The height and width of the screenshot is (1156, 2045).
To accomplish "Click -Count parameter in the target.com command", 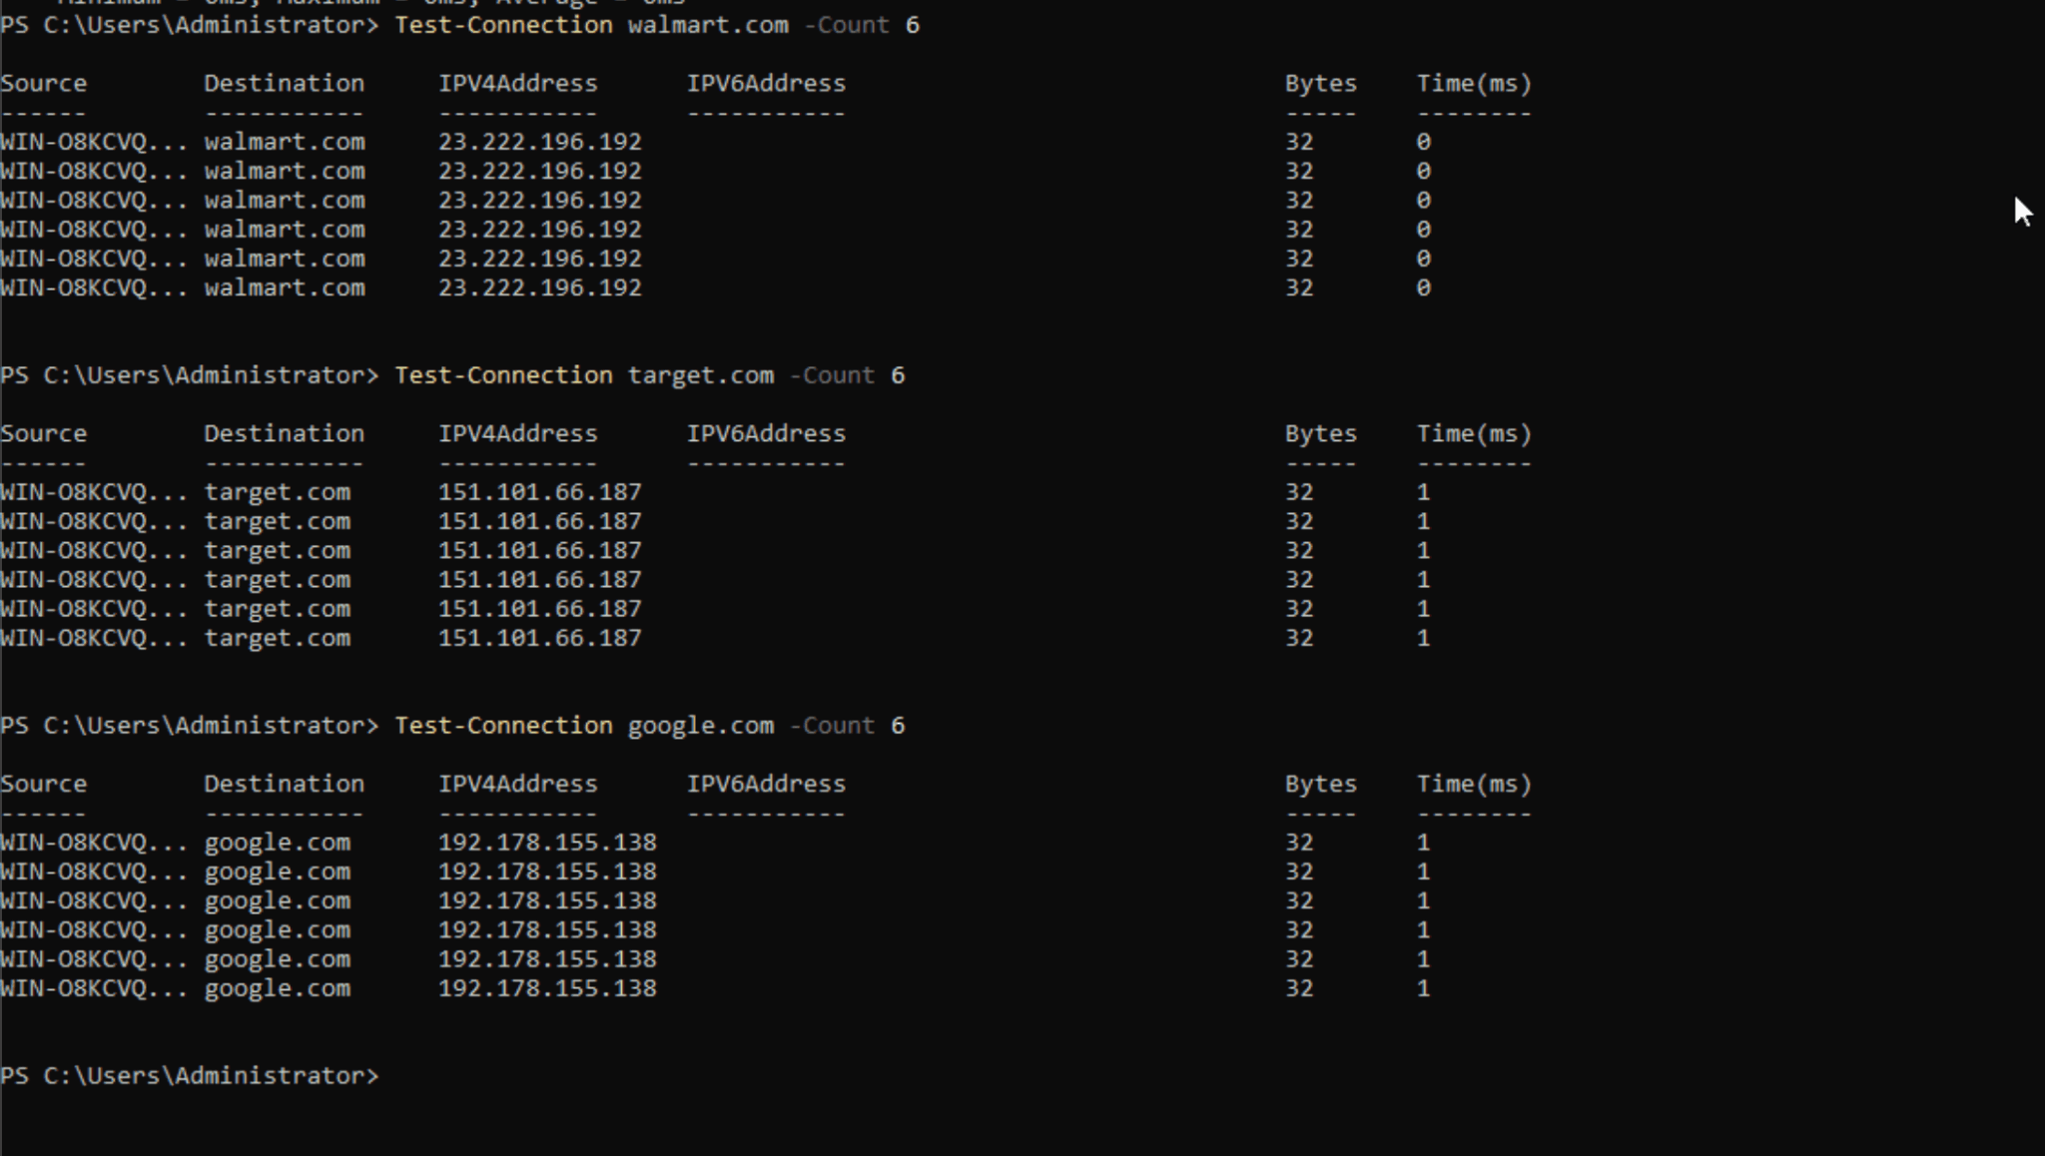I will coord(832,375).
